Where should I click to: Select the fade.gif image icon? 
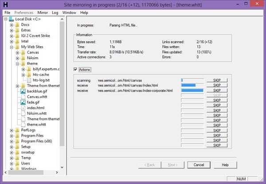[x=23, y=102]
